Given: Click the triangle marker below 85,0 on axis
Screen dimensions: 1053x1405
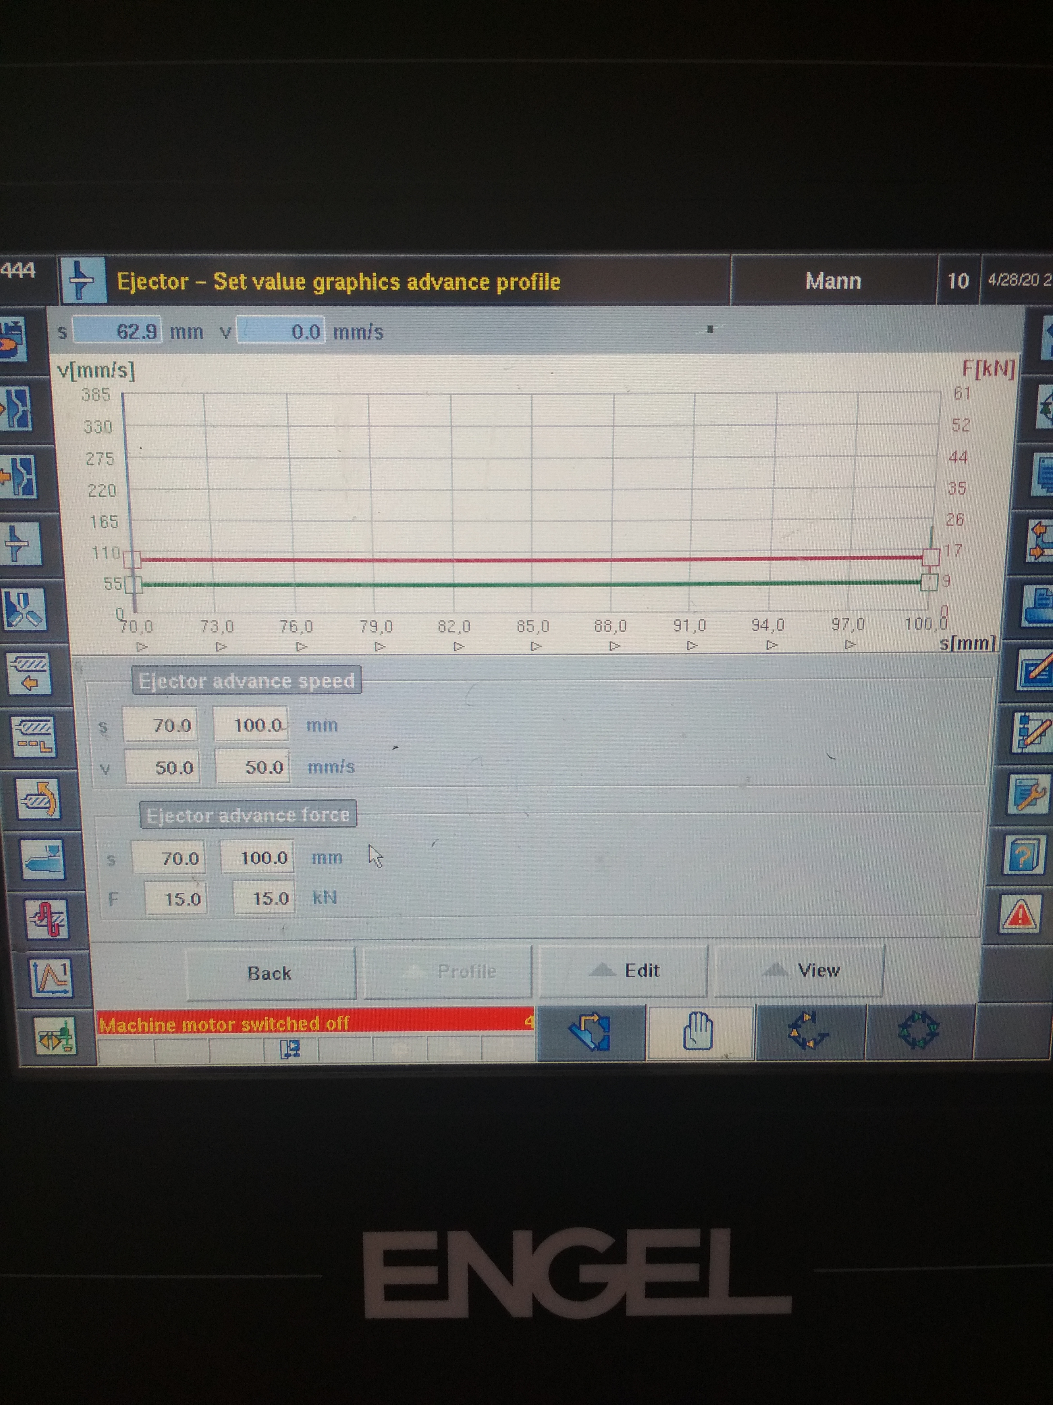Looking at the screenshot, I should click(536, 646).
